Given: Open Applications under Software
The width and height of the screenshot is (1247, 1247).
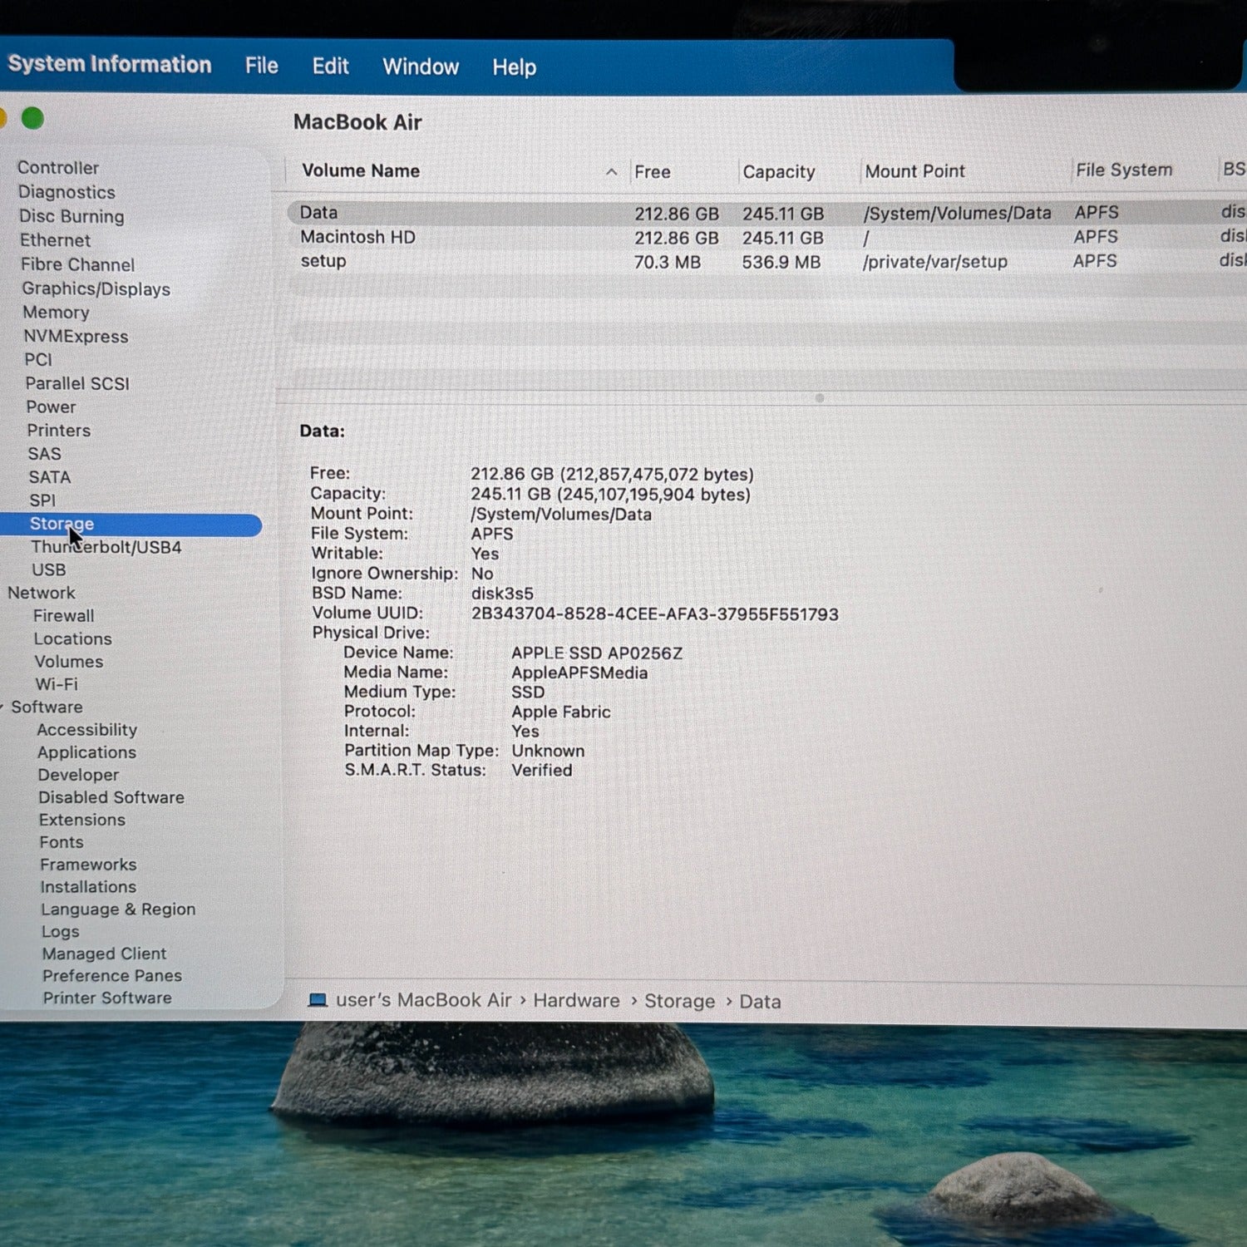Looking at the screenshot, I should pos(86,752).
